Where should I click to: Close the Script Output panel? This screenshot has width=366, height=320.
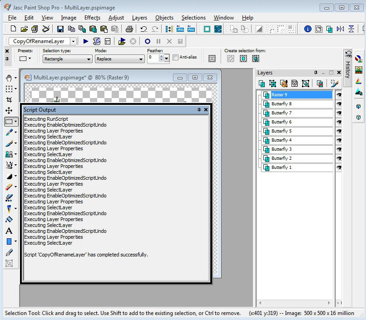click(x=206, y=110)
